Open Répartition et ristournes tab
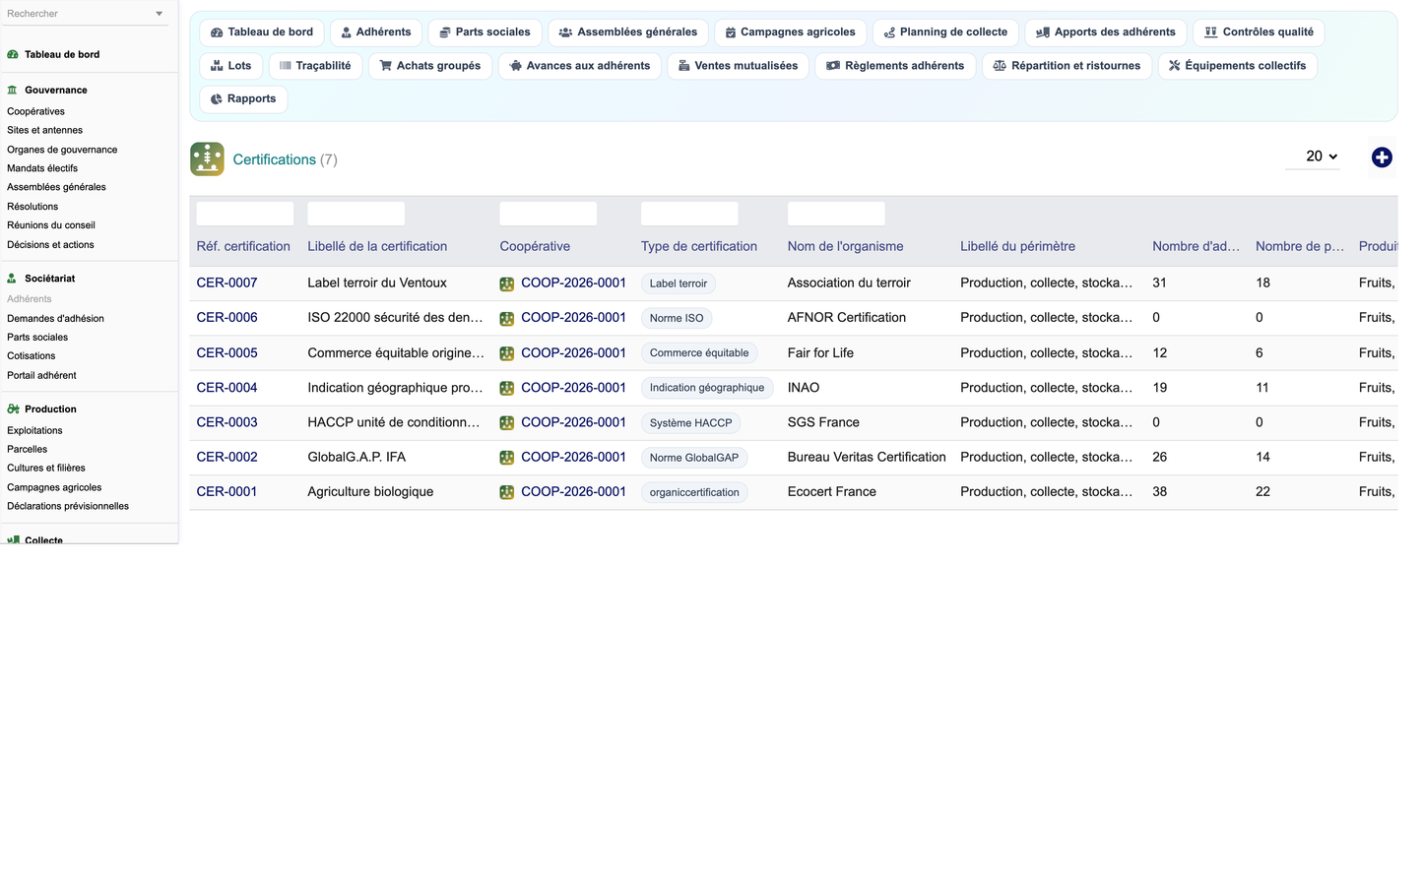 click(x=1067, y=66)
